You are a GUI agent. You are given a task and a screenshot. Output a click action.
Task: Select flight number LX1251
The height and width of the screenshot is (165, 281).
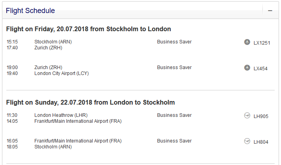click(x=262, y=43)
